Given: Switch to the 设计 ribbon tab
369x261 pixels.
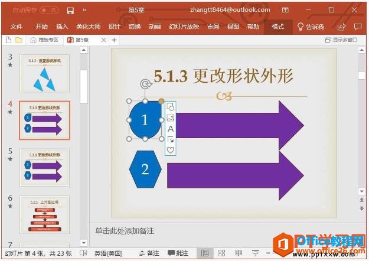Looking at the screenshot, I should [x=115, y=27].
